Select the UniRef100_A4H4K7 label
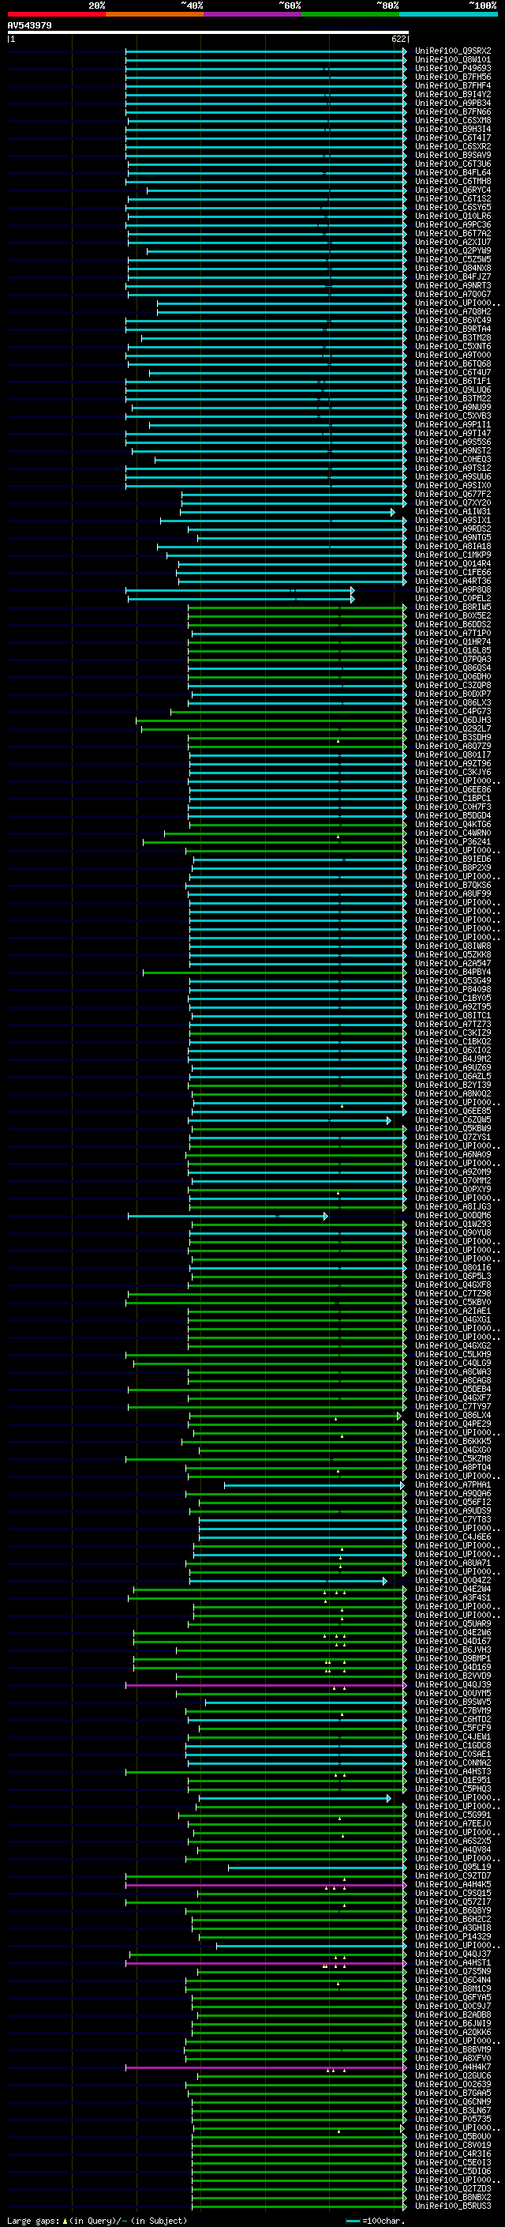This screenshot has height=2227, width=505. pos(453,2066)
